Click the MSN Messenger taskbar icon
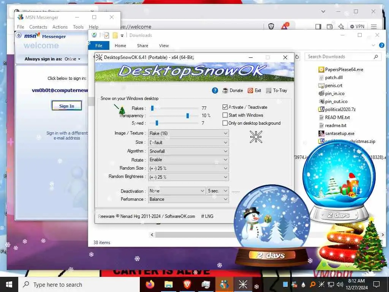 (224, 284)
